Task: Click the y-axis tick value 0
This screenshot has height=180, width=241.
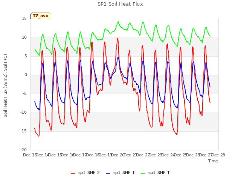Action: [26, 75]
